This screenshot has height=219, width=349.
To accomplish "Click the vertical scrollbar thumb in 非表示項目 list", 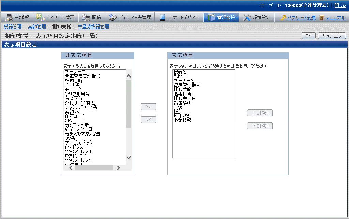I will click(x=128, y=104).
